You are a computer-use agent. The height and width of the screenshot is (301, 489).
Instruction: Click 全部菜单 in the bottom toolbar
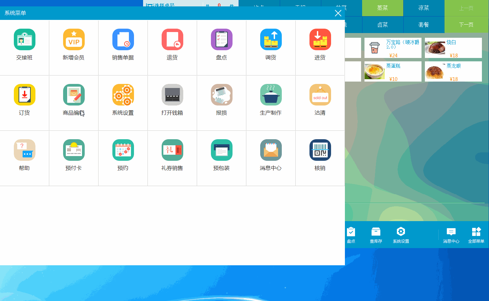coord(476,235)
